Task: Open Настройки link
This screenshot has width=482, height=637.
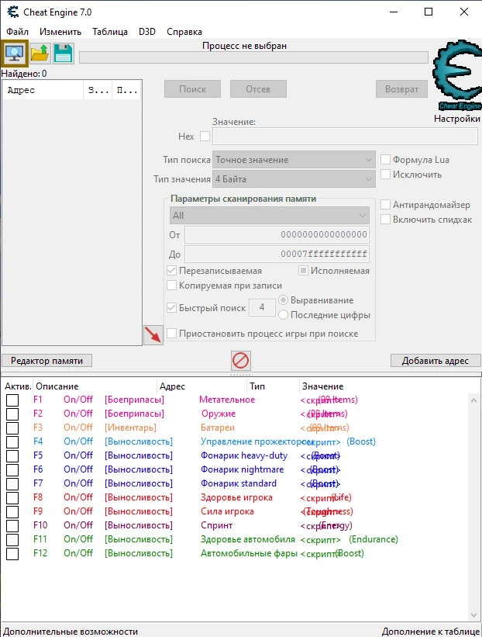Action: (x=457, y=119)
